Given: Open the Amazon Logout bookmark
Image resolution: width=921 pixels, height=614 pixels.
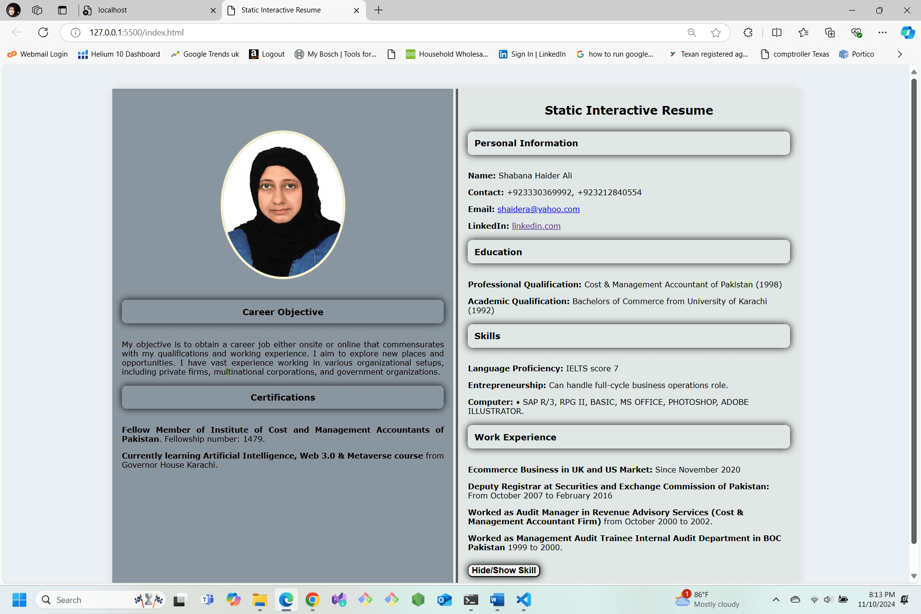Looking at the screenshot, I should click(x=267, y=54).
